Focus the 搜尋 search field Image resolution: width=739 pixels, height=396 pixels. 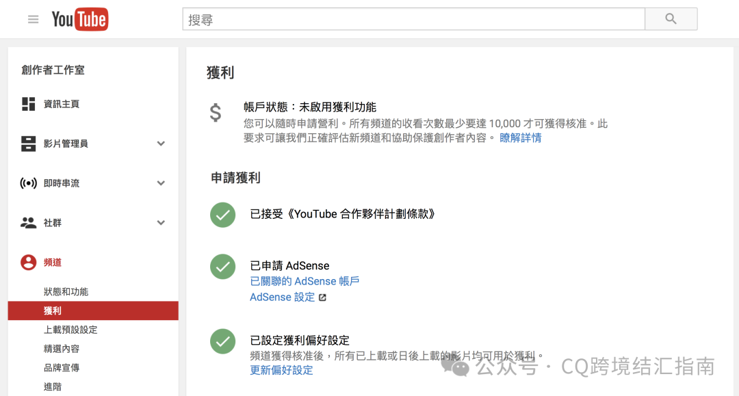coord(413,19)
